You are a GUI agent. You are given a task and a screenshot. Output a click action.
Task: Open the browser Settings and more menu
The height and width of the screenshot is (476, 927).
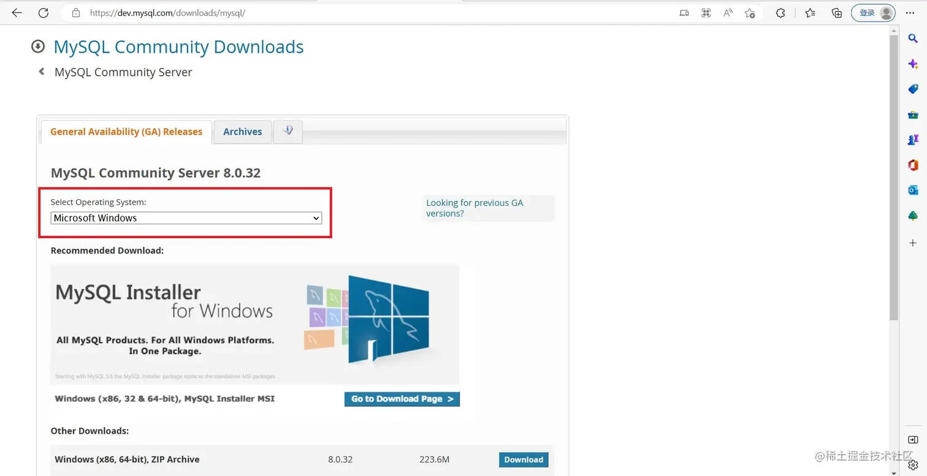tap(910, 13)
